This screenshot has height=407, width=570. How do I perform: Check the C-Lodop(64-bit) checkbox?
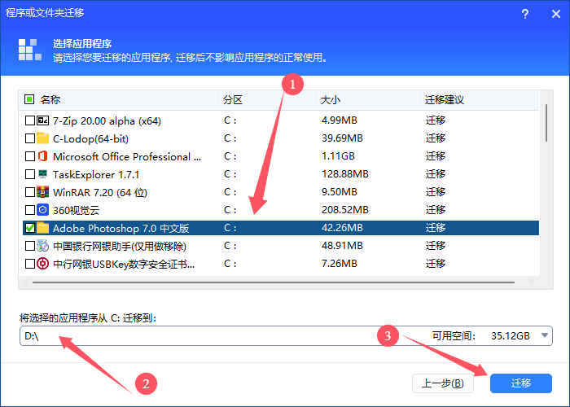[30, 138]
